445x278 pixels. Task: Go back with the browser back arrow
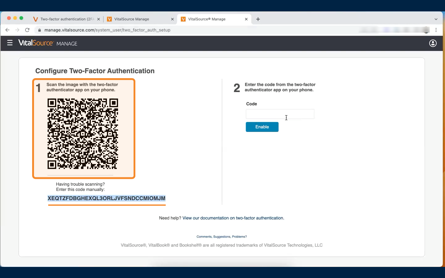point(7,30)
